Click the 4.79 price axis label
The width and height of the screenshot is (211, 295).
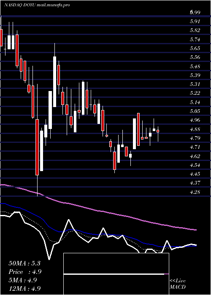[x=195, y=138]
